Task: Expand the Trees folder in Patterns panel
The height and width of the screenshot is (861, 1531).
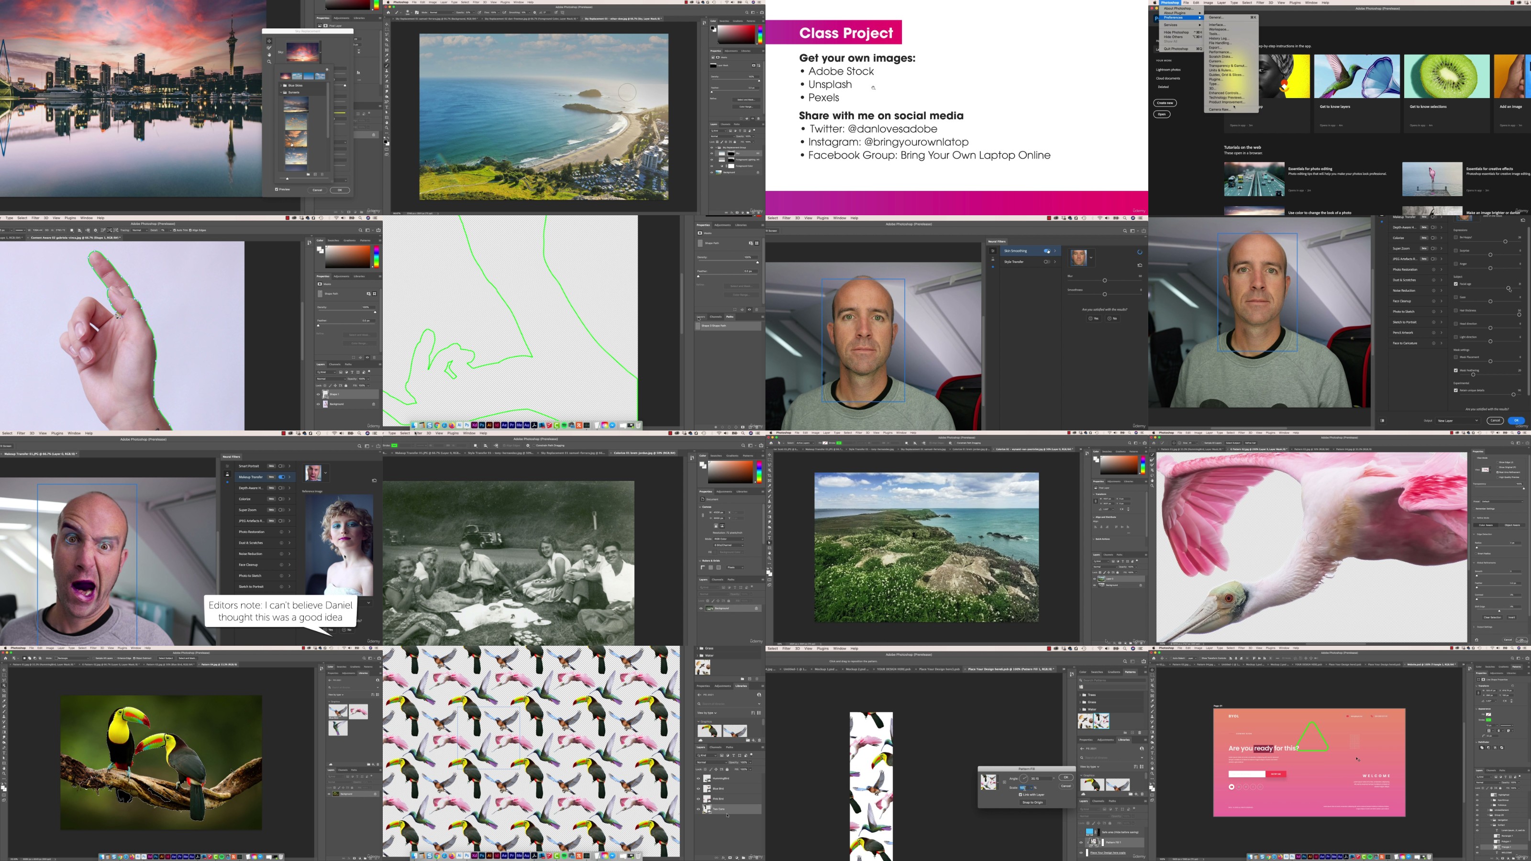Action: 1080,695
